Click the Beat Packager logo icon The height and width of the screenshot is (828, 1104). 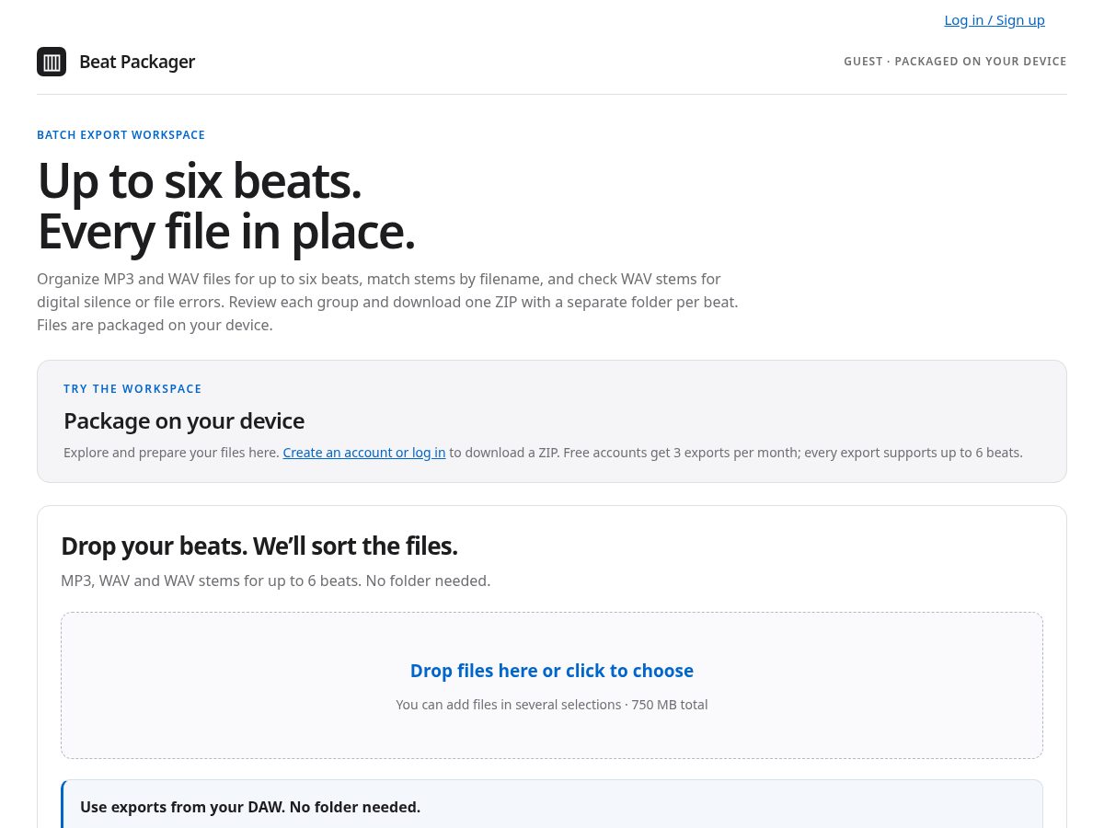[x=52, y=62]
